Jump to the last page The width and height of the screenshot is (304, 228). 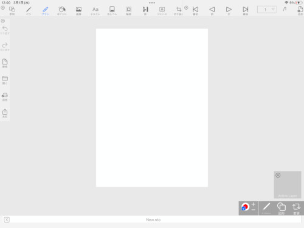coord(246,10)
